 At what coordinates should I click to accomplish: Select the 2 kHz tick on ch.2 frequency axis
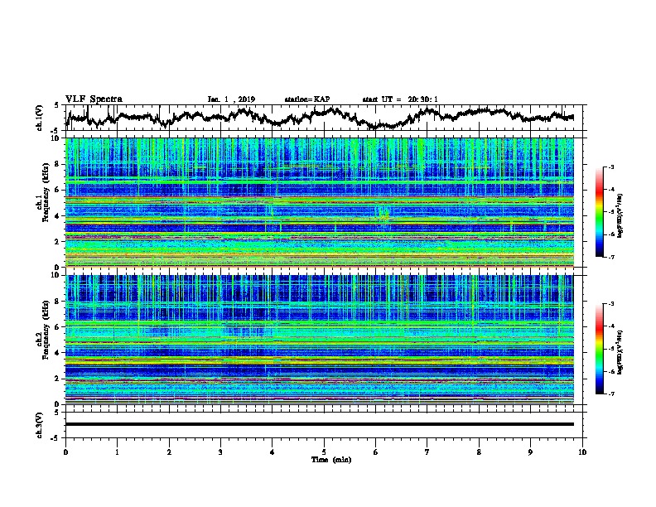pyautogui.click(x=58, y=379)
